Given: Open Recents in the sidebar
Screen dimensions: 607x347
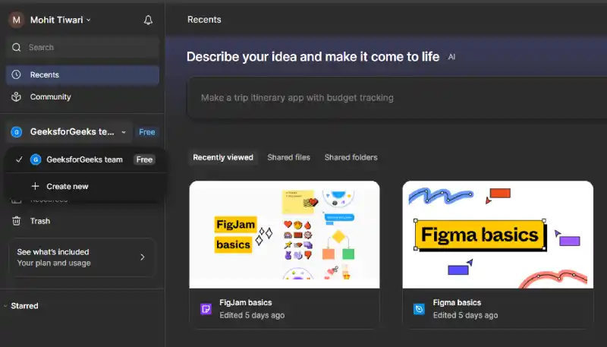Looking at the screenshot, I should (x=83, y=74).
